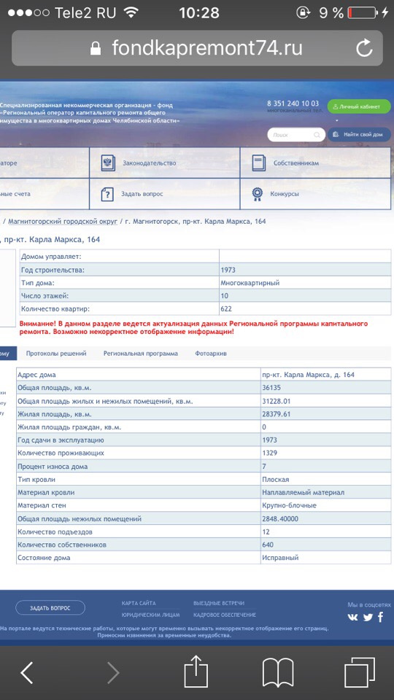Open the Safari bookmarks book icon

[x=278, y=672]
